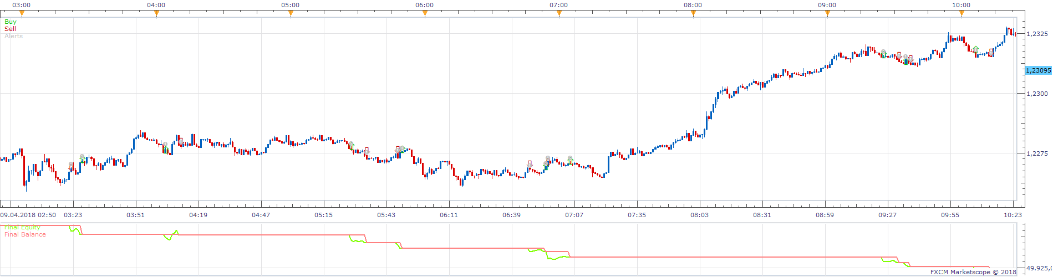Select the orange marker at 10:00
Viewport: 1053px width, 277px height.
click(962, 14)
